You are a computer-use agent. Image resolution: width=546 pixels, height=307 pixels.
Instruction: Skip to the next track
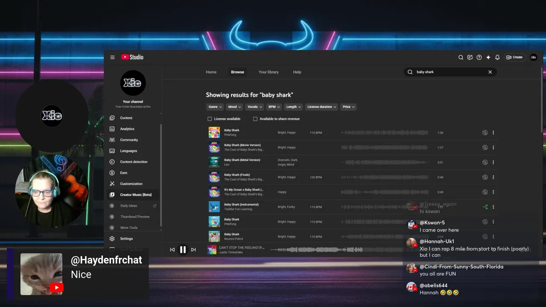193,250
